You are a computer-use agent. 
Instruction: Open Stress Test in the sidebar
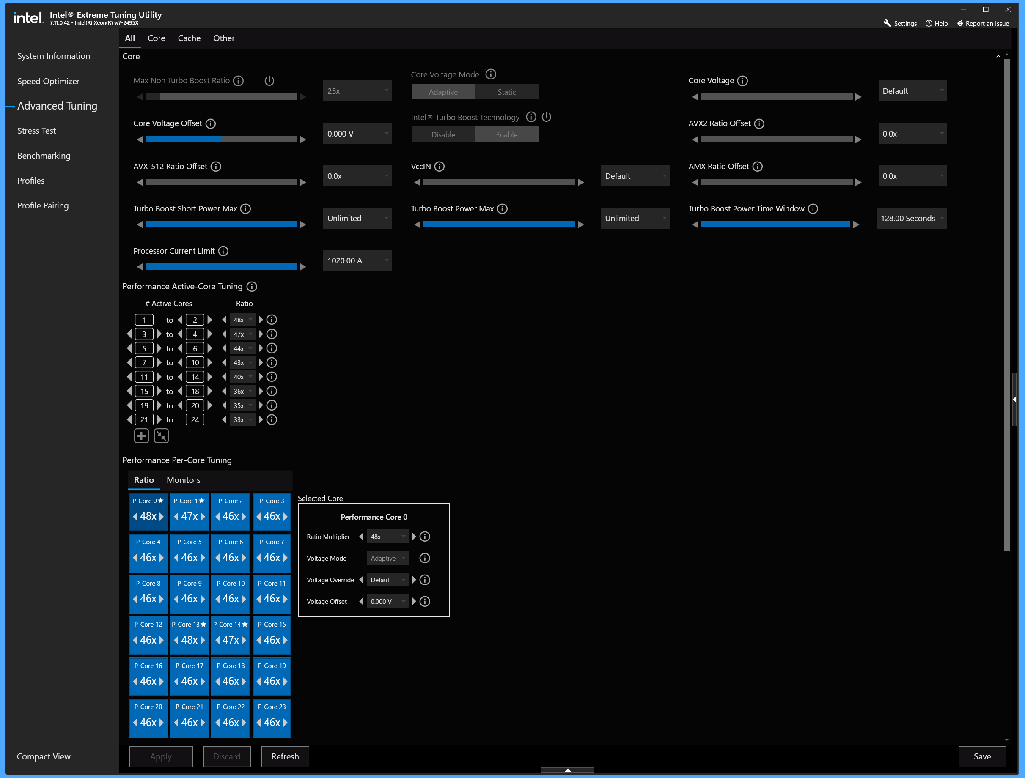pos(37,131)
